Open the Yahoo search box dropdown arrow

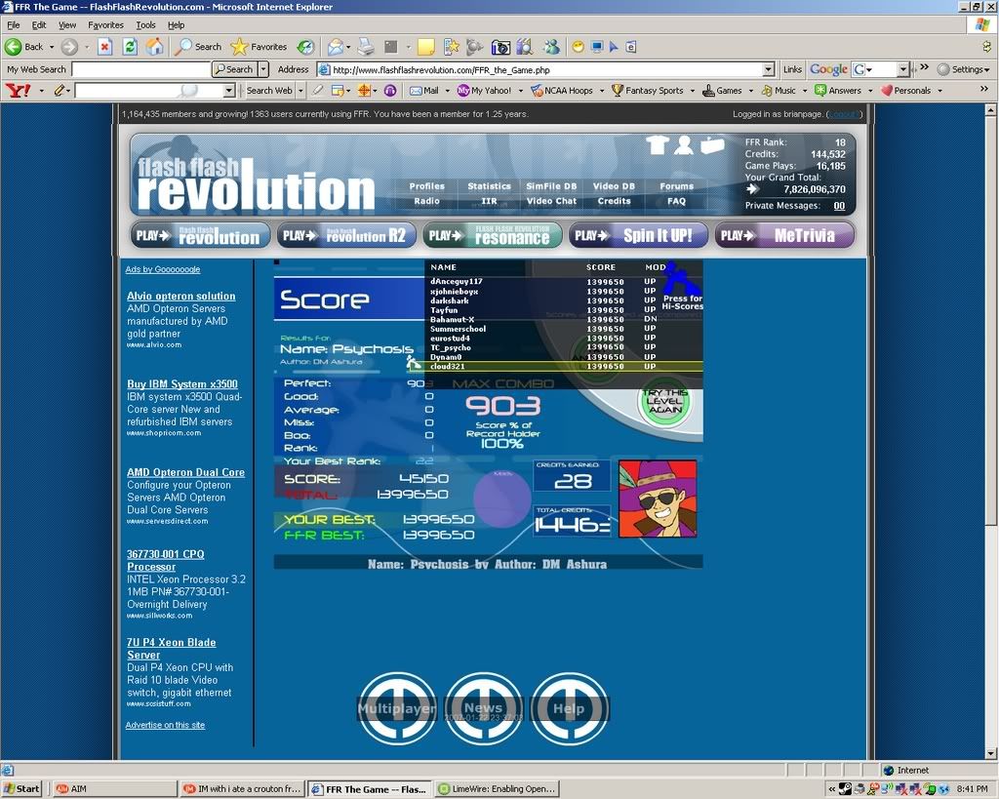click(229, 91)
